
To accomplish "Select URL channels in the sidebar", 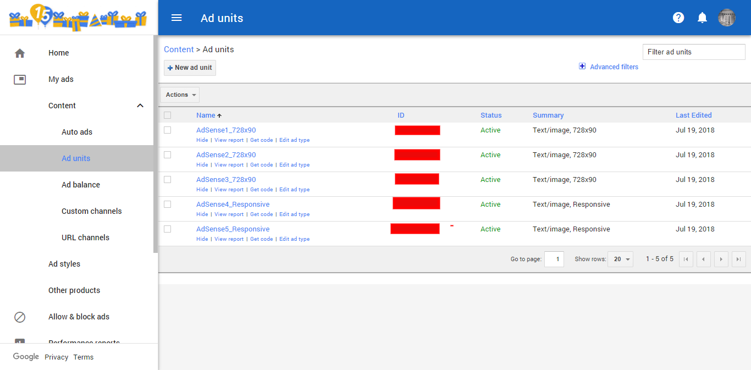I will pyautogui.click(x=85, y=238).
